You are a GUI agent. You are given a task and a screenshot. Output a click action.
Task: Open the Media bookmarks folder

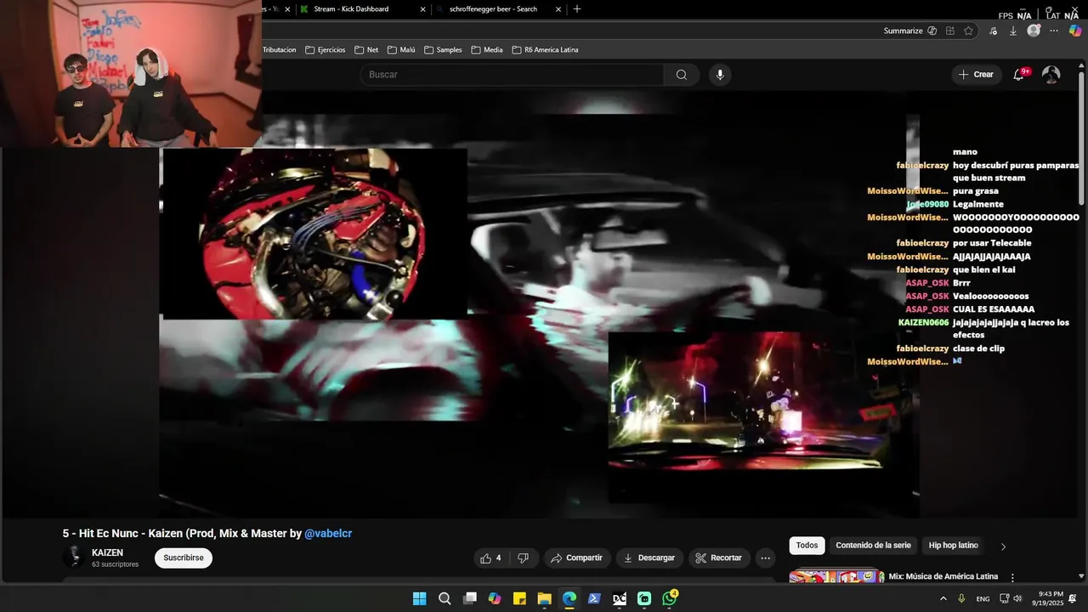click(487, 50)
